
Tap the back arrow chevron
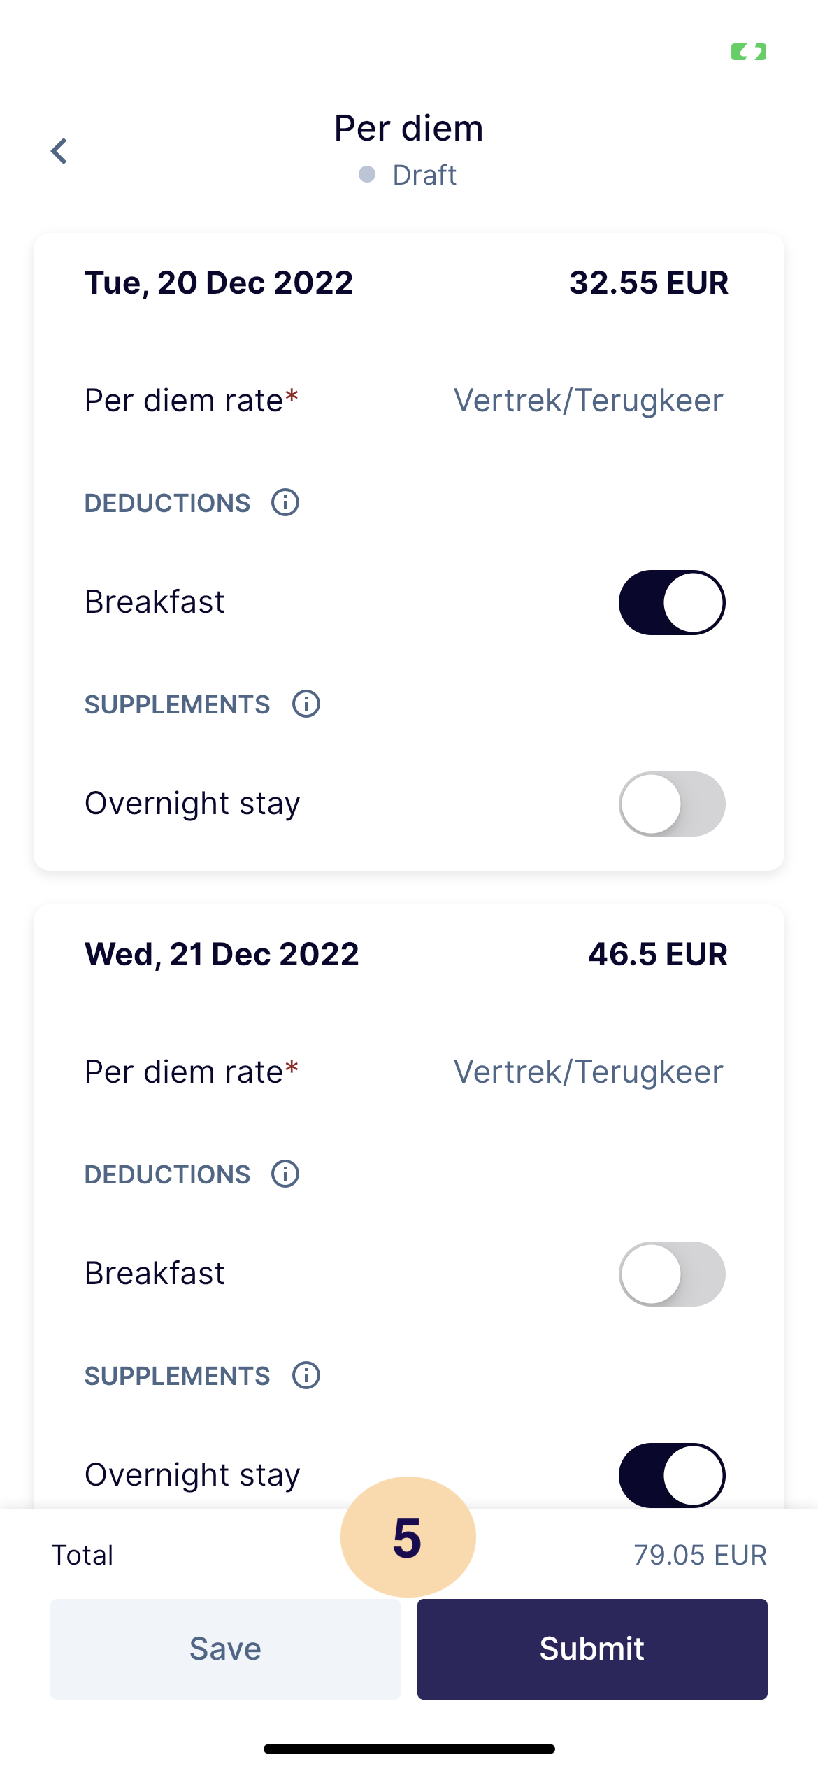pos(59,151)
